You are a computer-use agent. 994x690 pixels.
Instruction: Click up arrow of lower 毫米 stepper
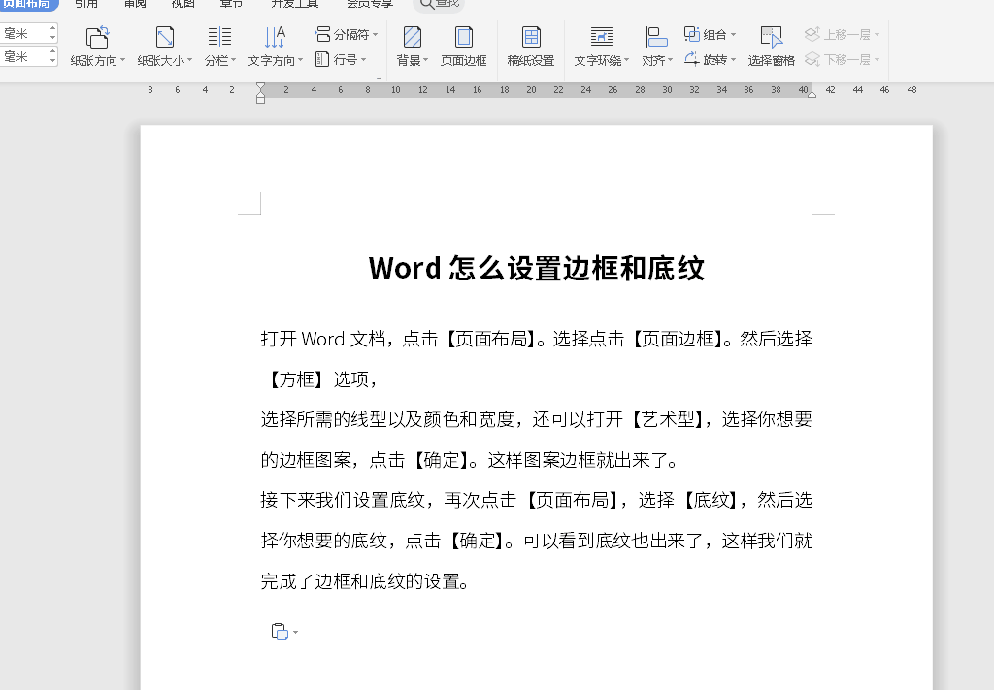pos(52,52)
